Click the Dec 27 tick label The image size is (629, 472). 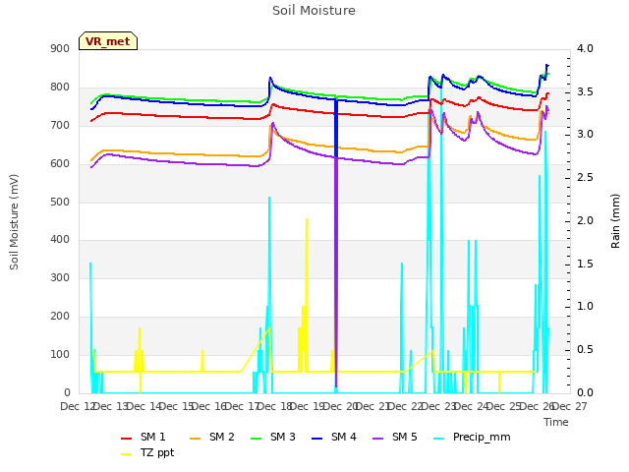pos(570,406)
